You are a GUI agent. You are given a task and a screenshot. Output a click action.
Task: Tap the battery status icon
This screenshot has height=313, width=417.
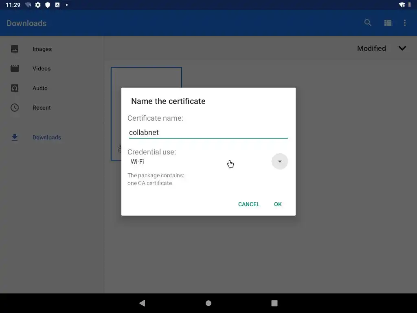pyautogui.click(x=410, y=4)
